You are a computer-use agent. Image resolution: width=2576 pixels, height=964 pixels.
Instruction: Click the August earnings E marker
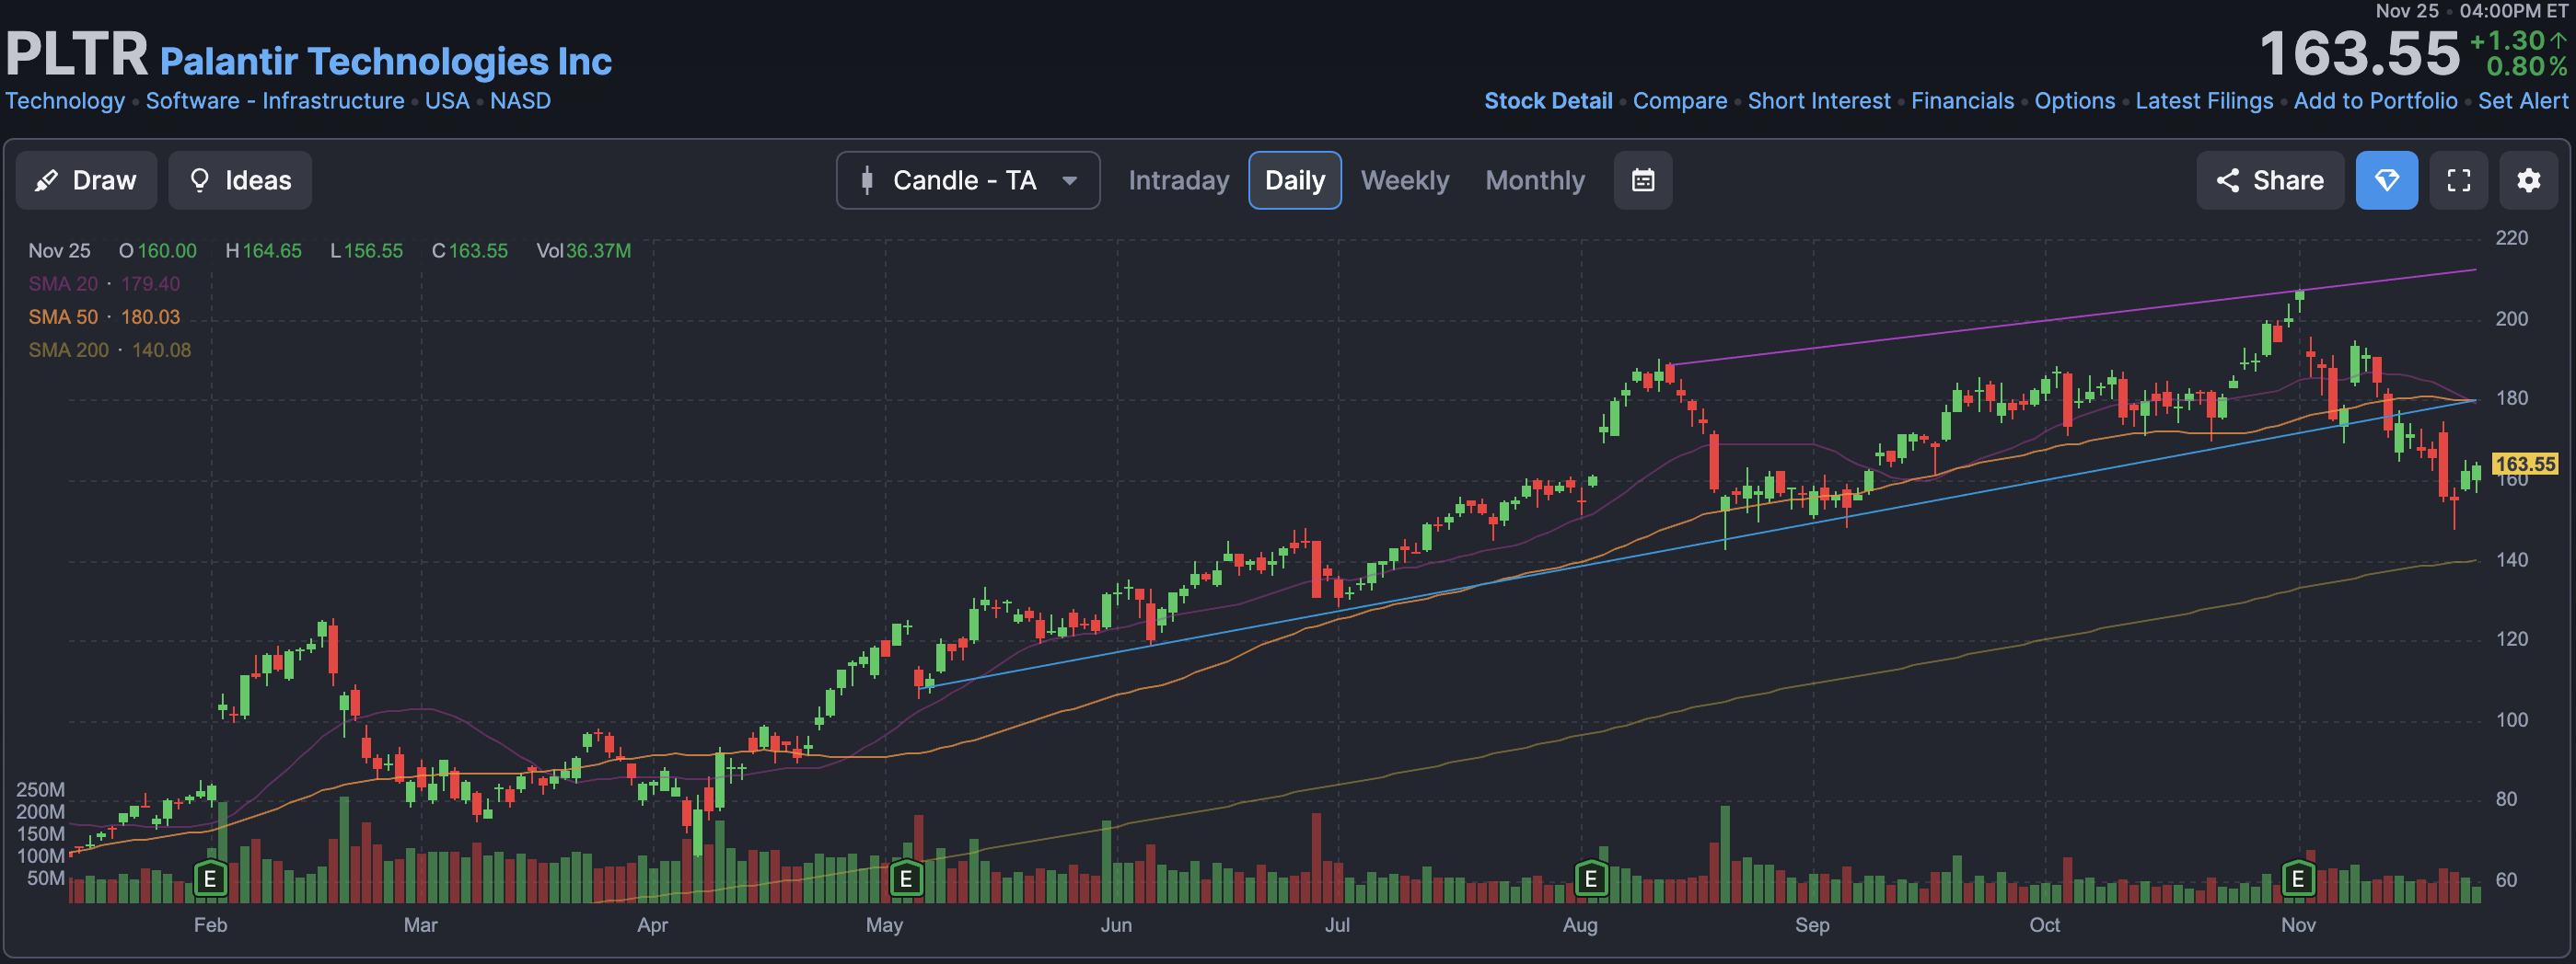coord(1590,879)
